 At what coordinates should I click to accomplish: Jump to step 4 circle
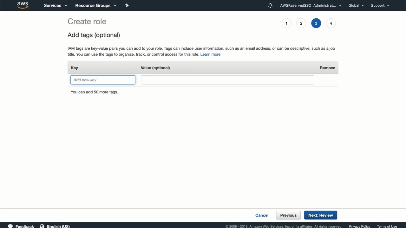click(331, 23)
